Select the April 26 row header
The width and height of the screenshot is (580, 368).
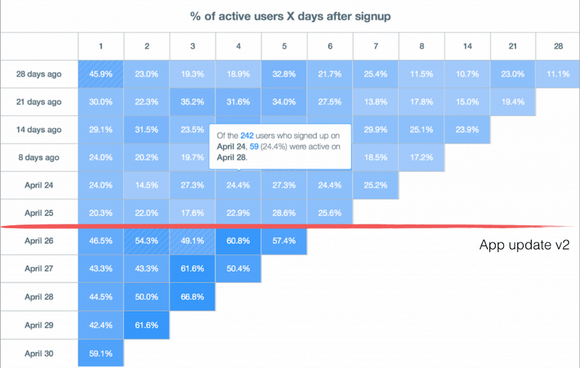coord(39,241)
